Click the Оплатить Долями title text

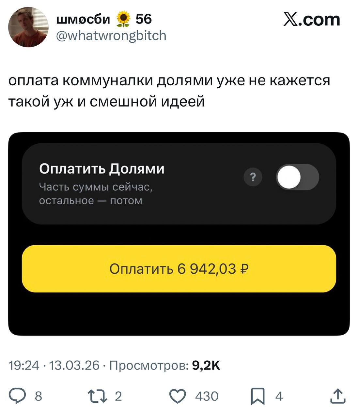click(102, 169)
